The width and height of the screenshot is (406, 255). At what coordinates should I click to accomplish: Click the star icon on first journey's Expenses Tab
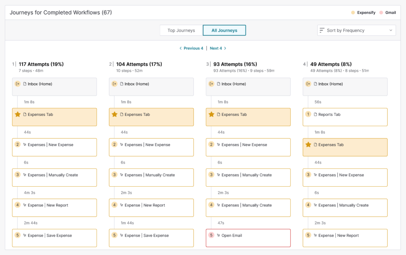pos(18,114)
